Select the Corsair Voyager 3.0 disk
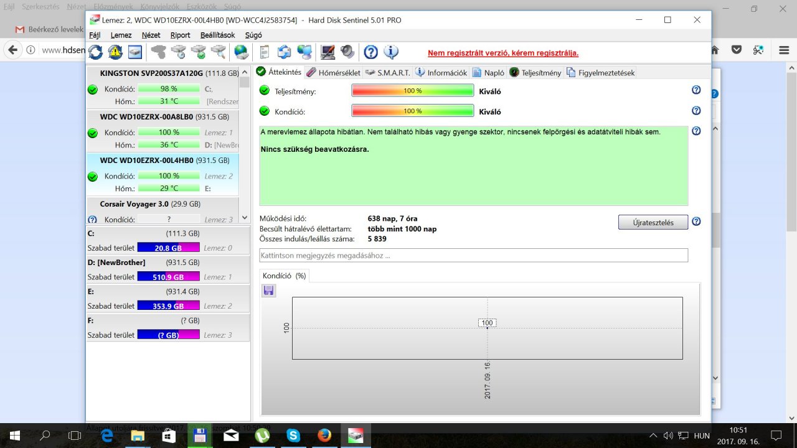The height and width of the screenshot is (448, 797). pos(162,210)
